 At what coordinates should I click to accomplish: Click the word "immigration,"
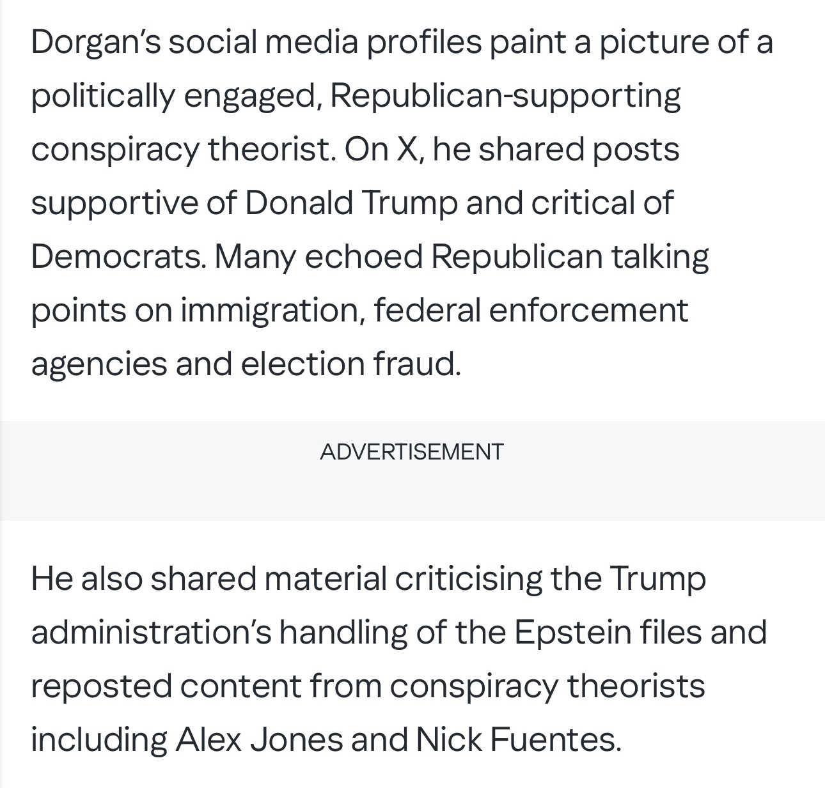(x=272, y=311)
